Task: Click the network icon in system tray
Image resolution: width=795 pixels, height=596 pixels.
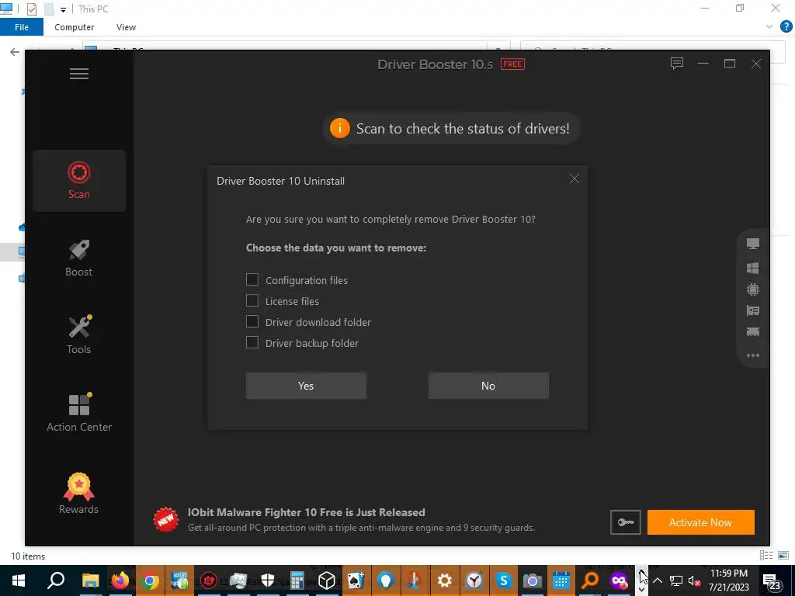Action: tap(676, 580)
